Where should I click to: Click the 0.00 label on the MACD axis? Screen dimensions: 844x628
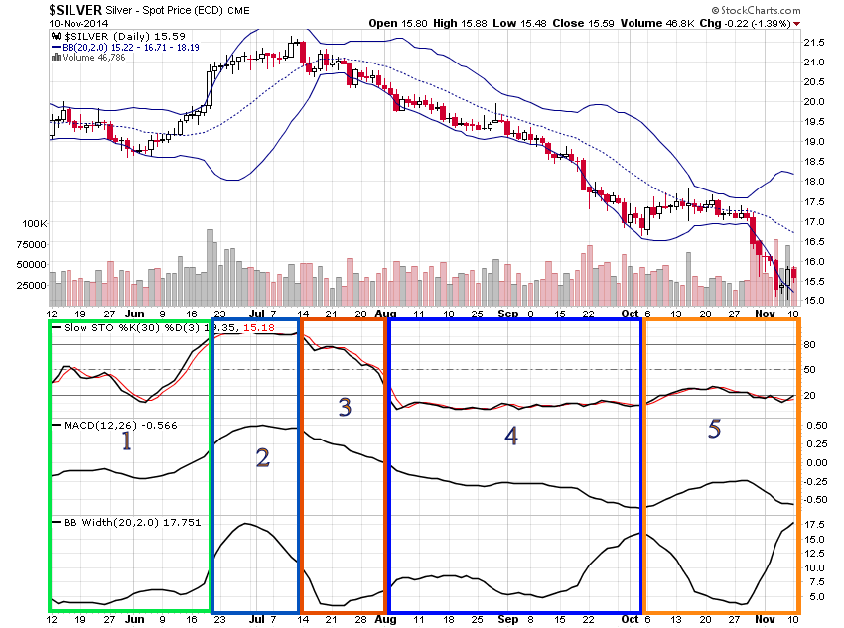[x=816, y=463]
